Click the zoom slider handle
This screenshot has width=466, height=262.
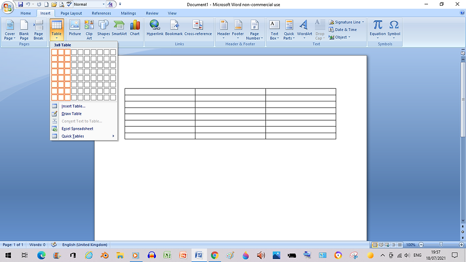[441, 244]
